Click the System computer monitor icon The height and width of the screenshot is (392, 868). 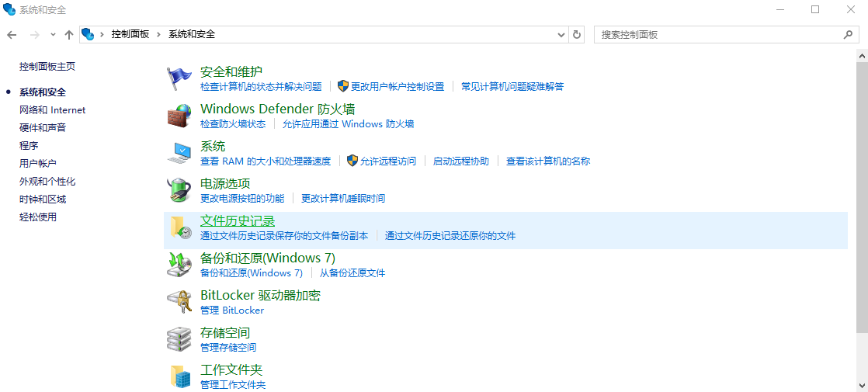pos(179,153)
